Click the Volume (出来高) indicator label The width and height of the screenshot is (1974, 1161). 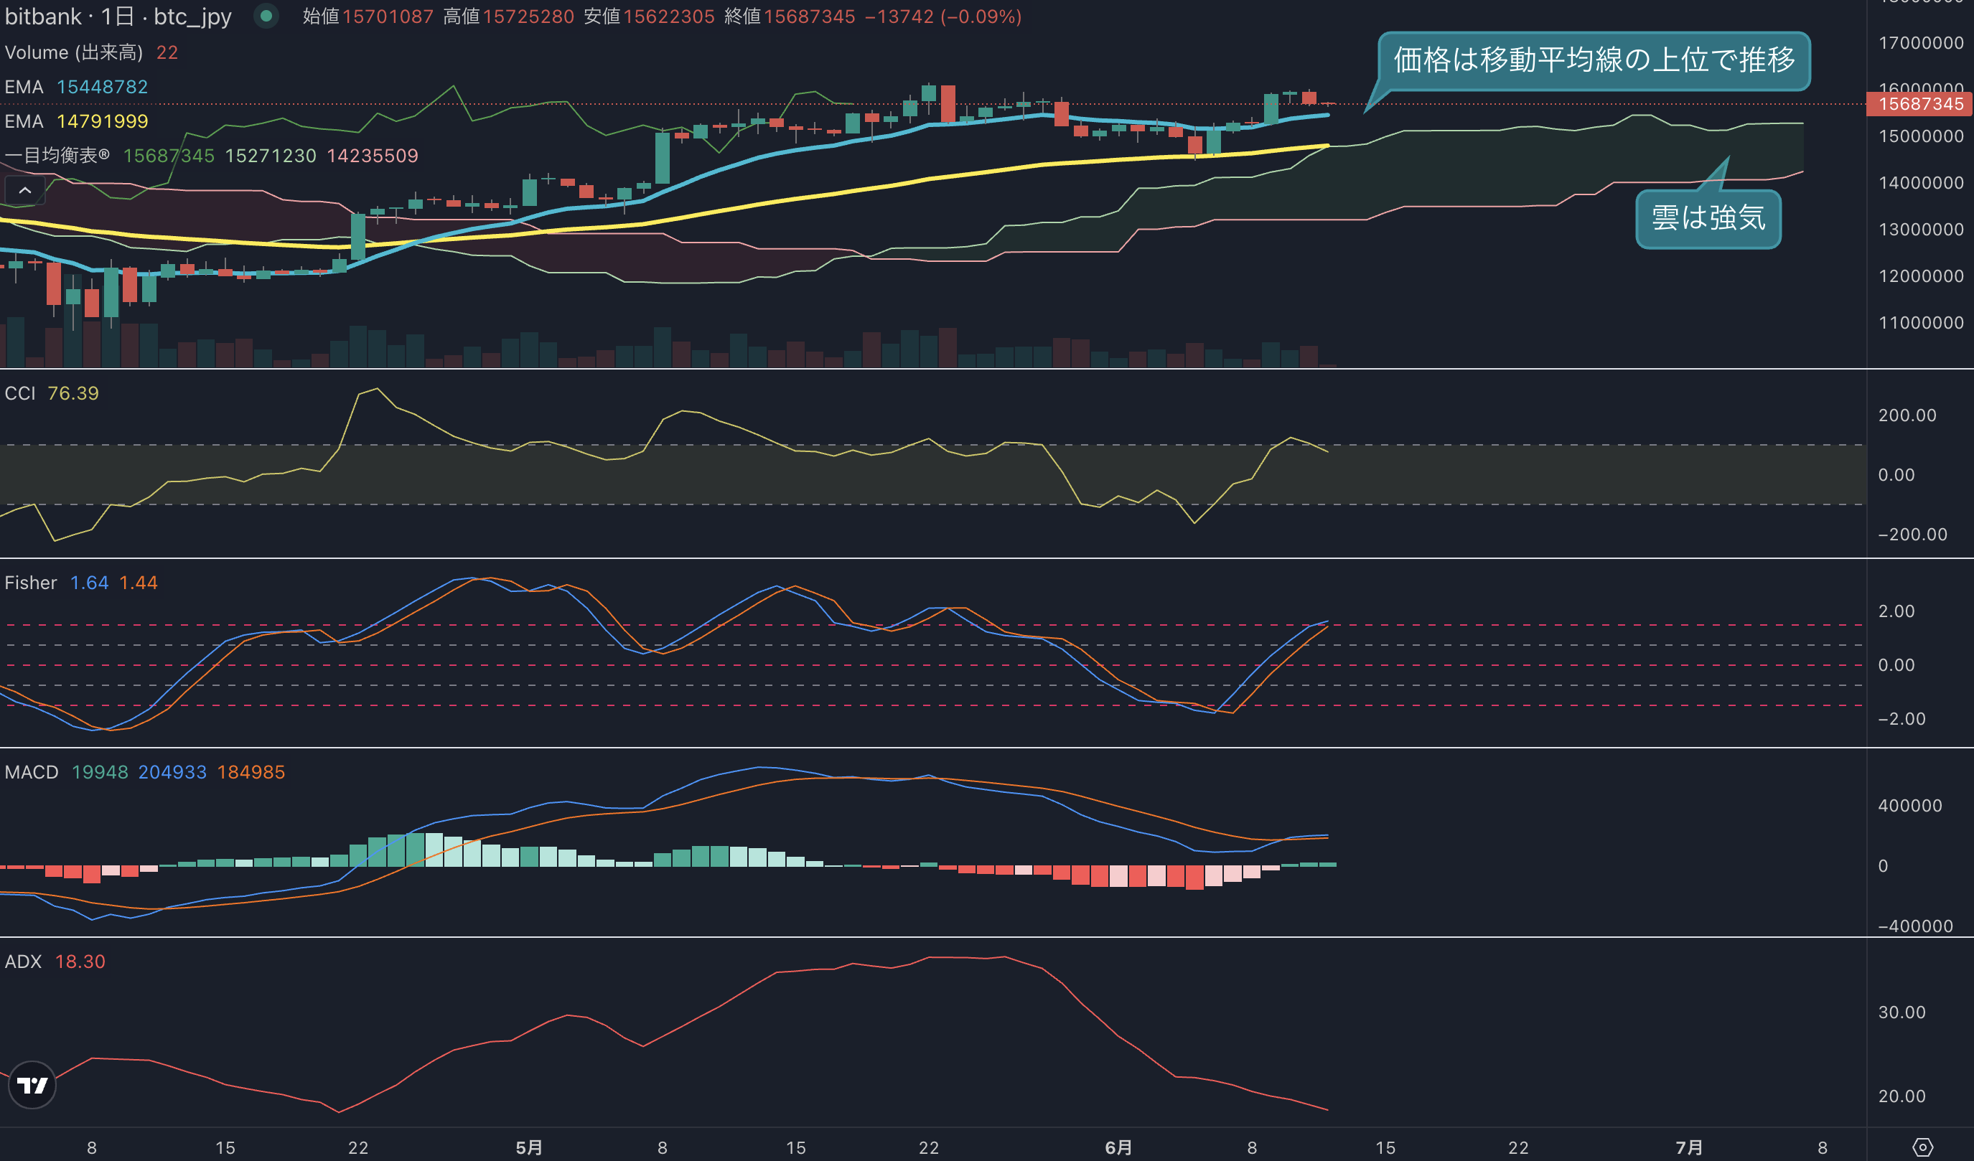(74, 52)
